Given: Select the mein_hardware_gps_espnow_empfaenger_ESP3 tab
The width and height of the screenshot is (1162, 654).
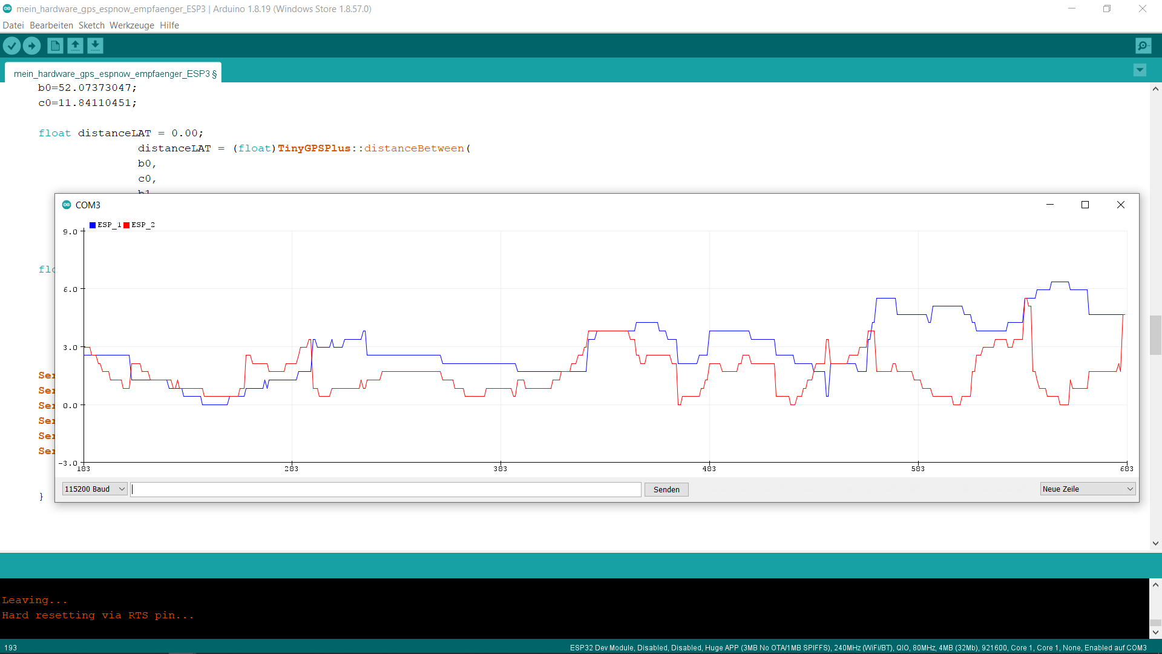Looking at the screenshot, I should point(113,73).
